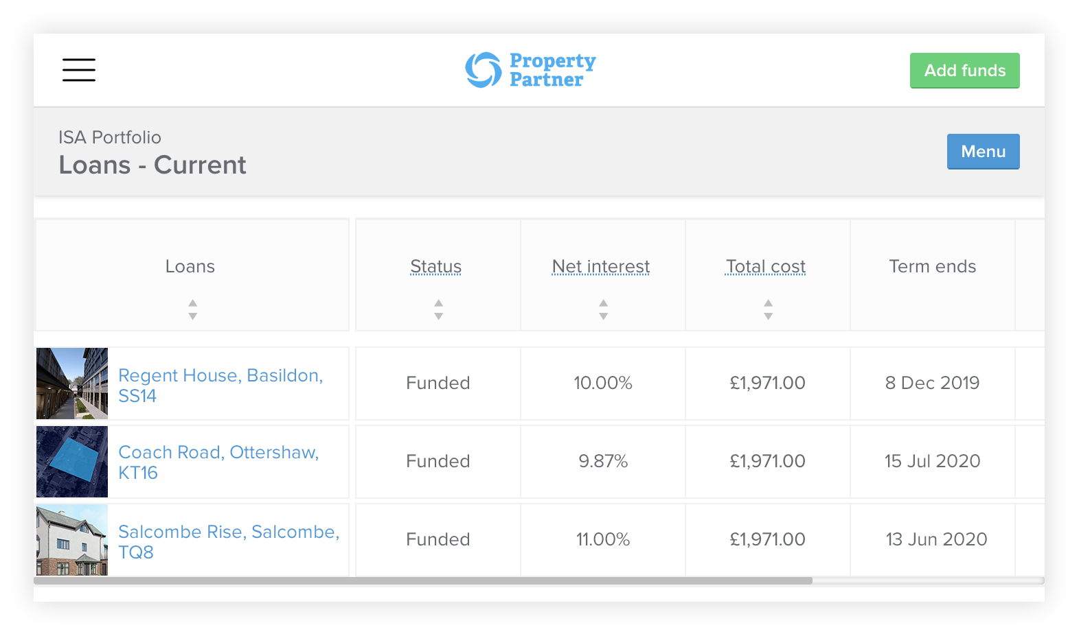Sort by the Loans column arrows
1079x636 pixels.
pyautogui.click(x=192, y=309)
